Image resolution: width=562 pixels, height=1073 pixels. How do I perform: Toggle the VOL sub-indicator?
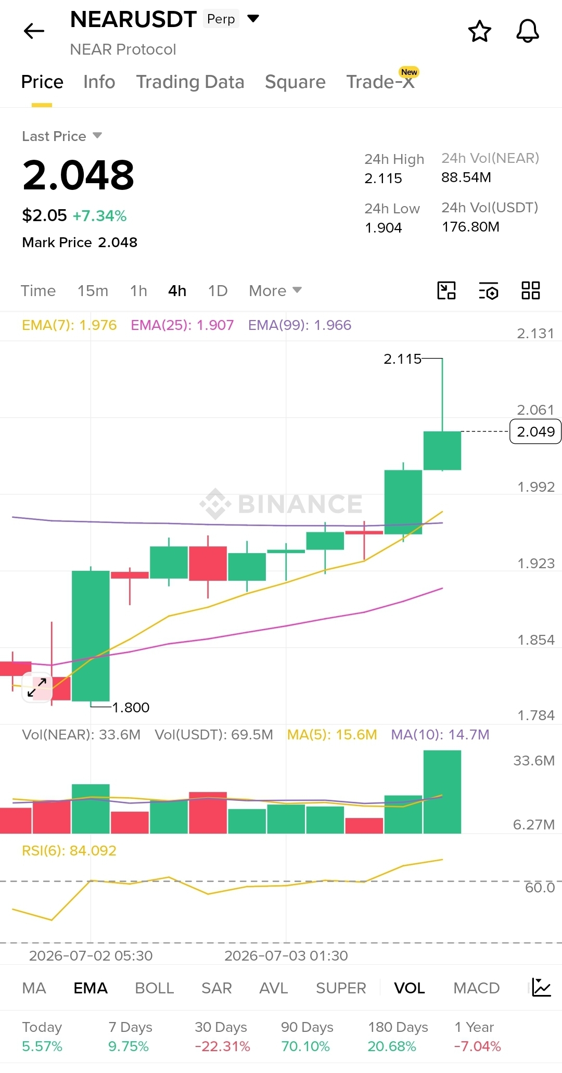pos(410,988)
